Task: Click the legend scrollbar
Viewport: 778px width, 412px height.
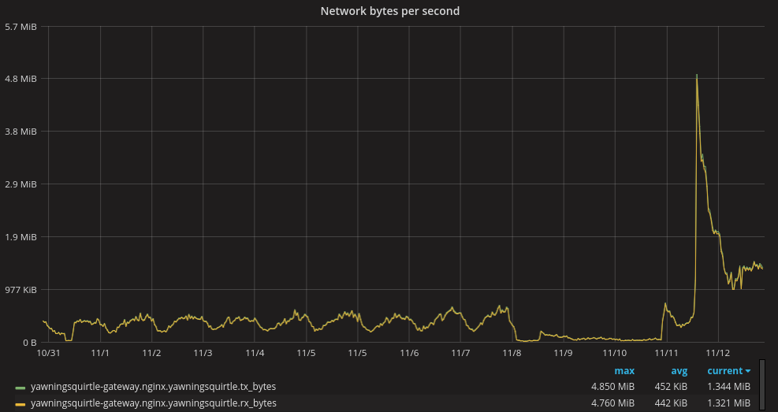Action: (x=762, y=385)
